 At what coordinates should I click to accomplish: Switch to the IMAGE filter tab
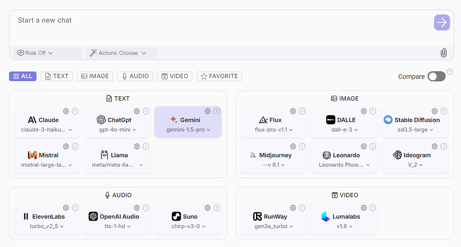point(95,76)
